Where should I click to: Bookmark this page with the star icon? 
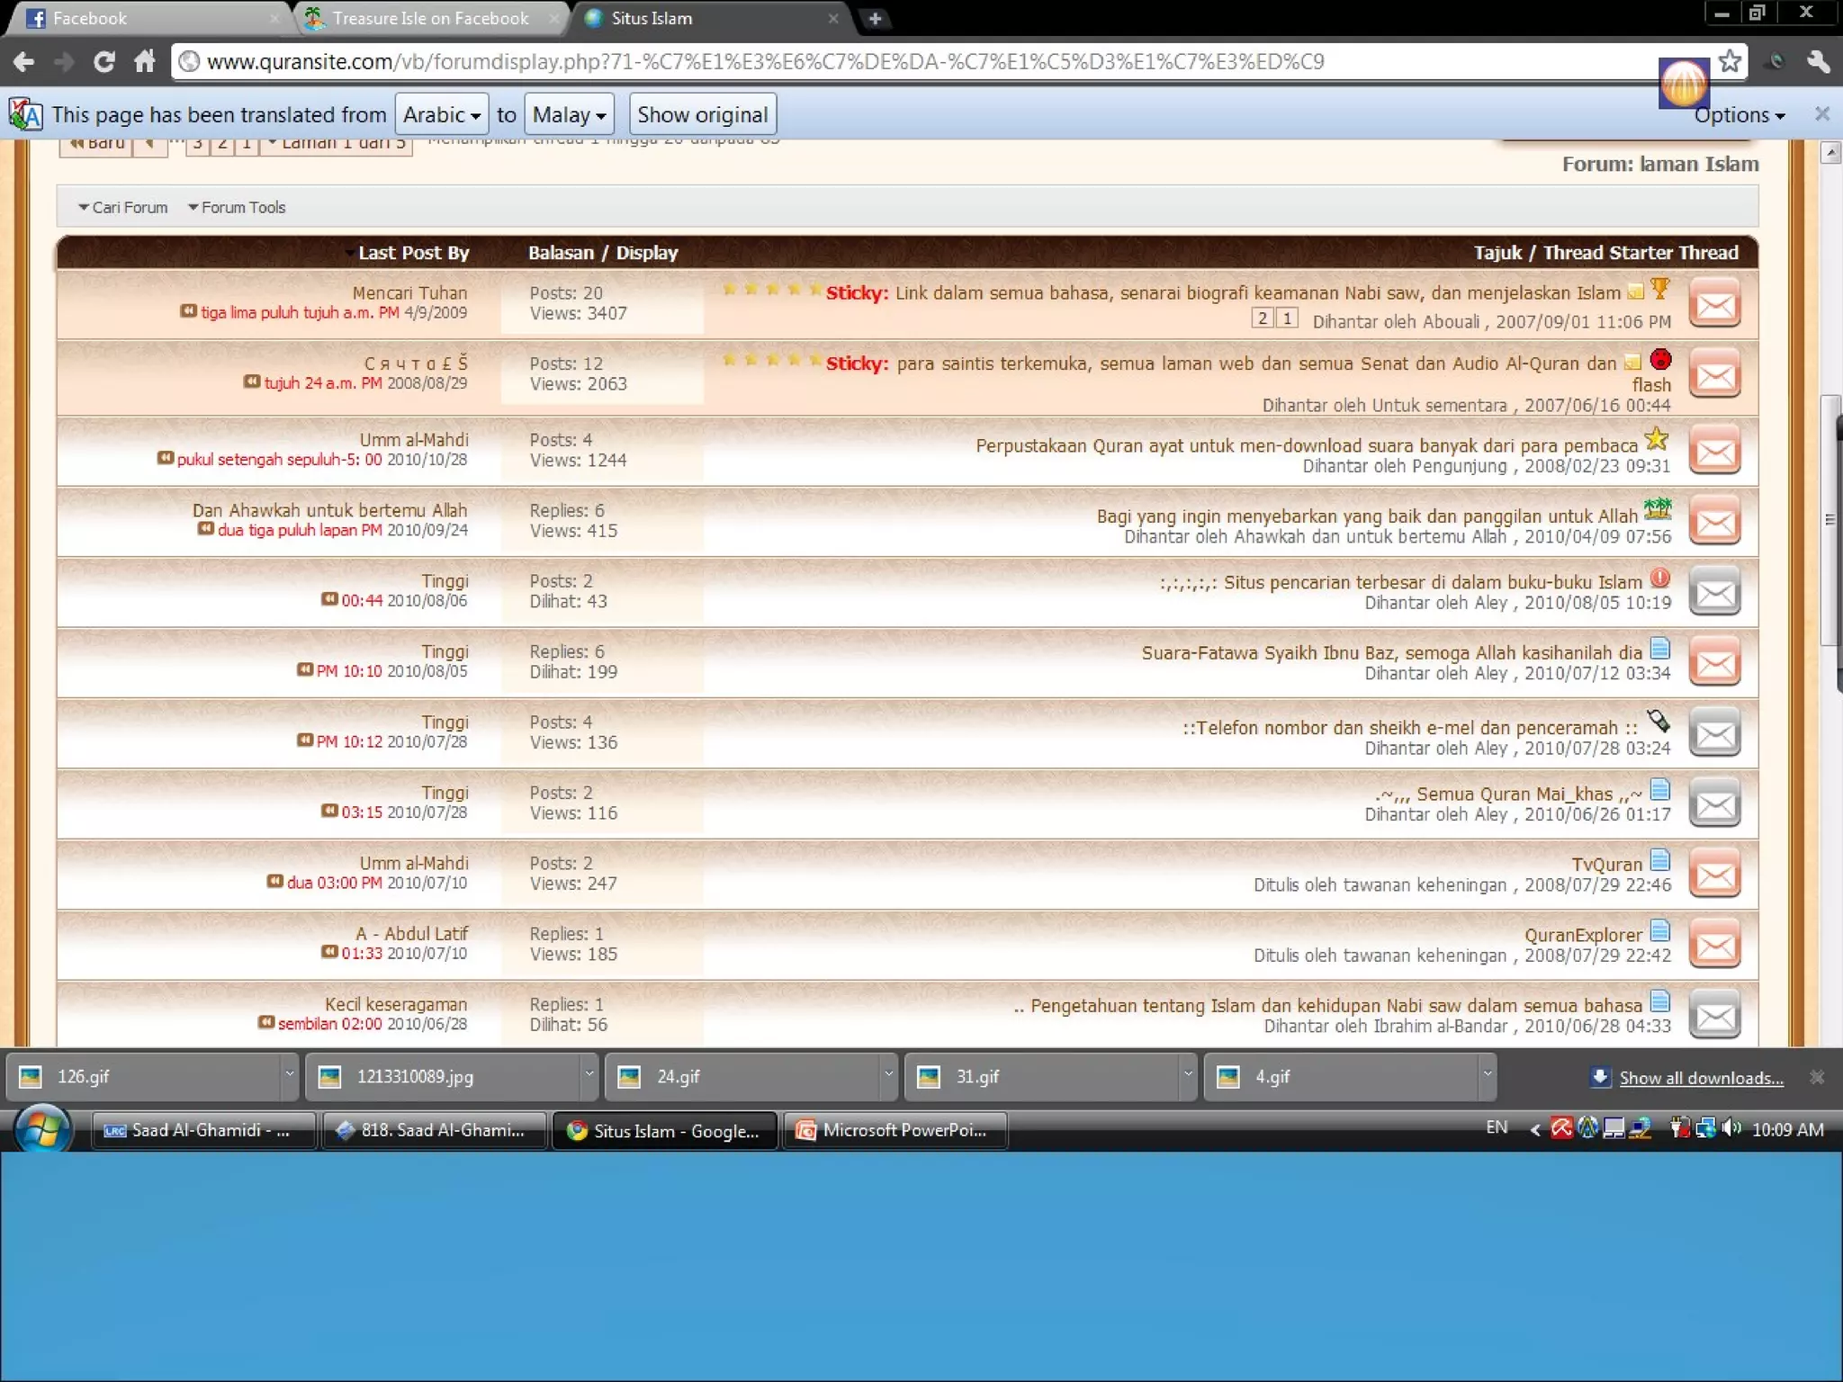1729,61
